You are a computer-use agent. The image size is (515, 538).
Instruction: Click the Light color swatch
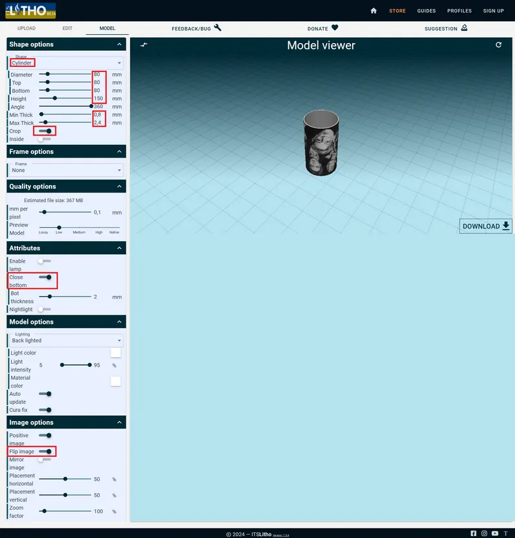point(116,353)
